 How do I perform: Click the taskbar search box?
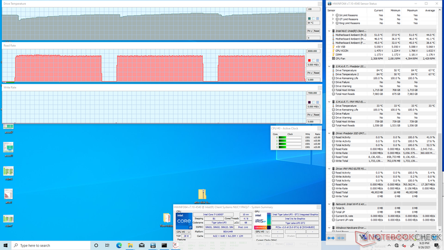[51, 245]
